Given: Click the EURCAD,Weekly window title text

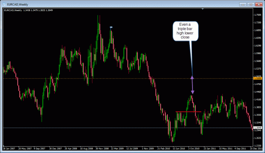Looking at the screenshot, I should pos(17,4).
